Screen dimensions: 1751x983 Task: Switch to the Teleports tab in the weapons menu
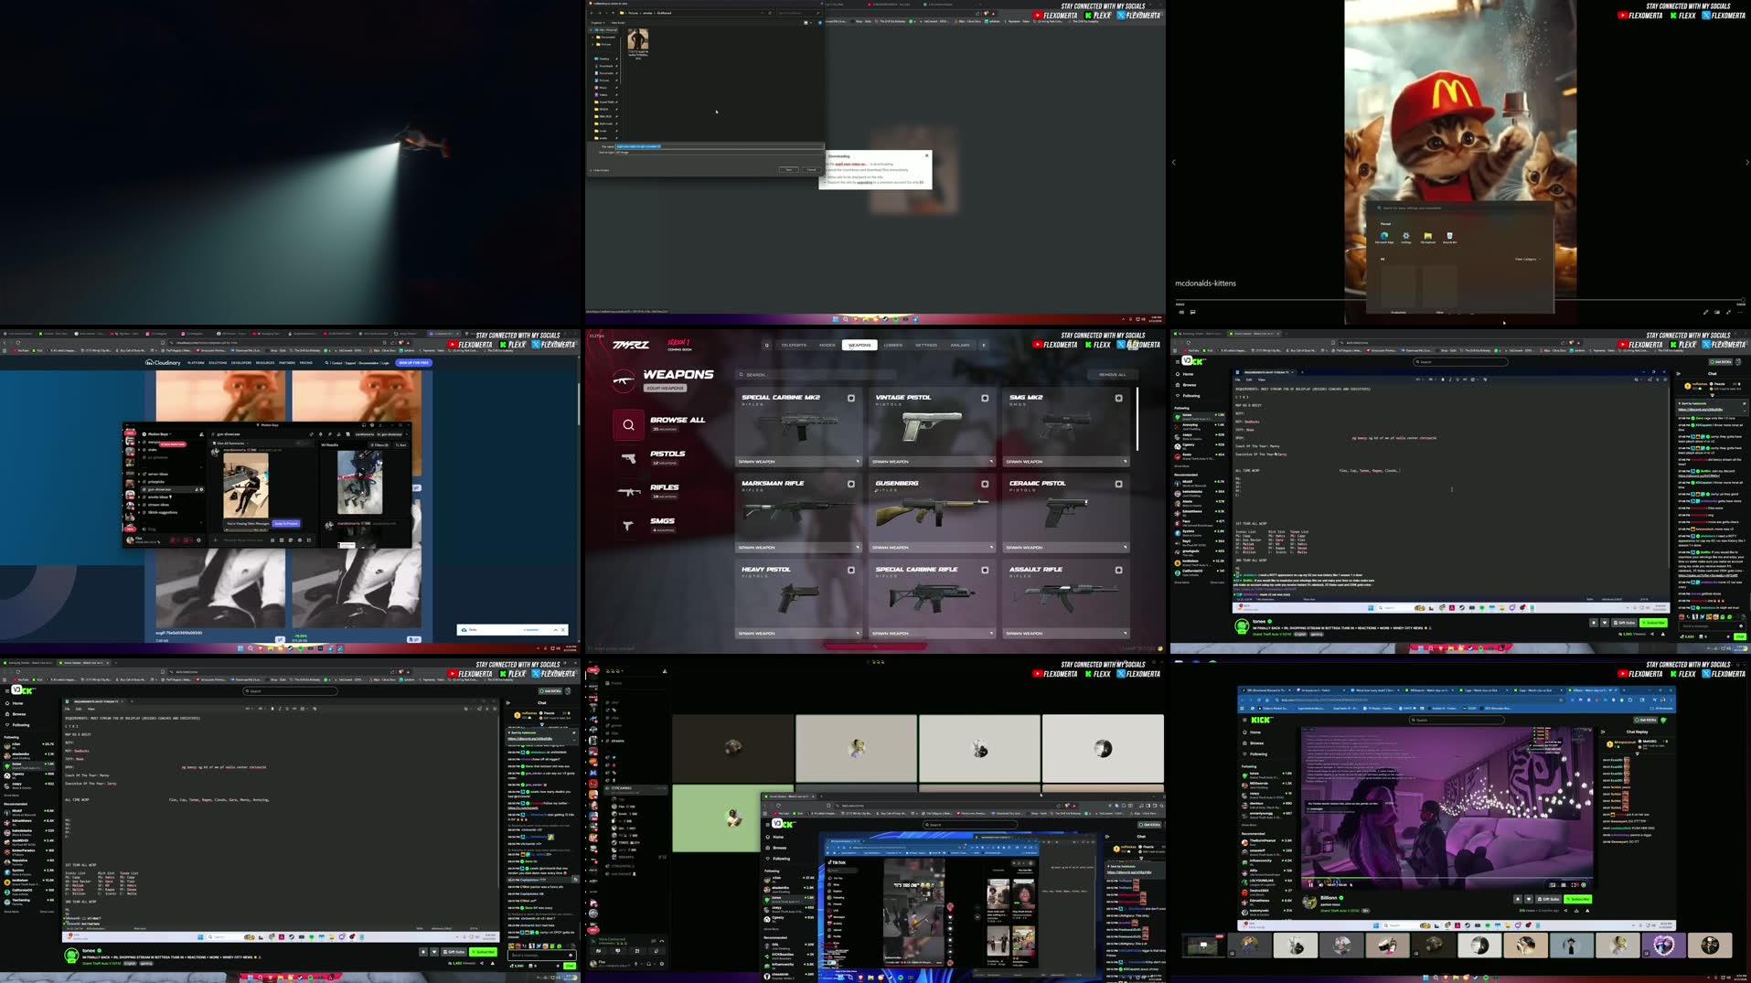(x=795, y=345)
